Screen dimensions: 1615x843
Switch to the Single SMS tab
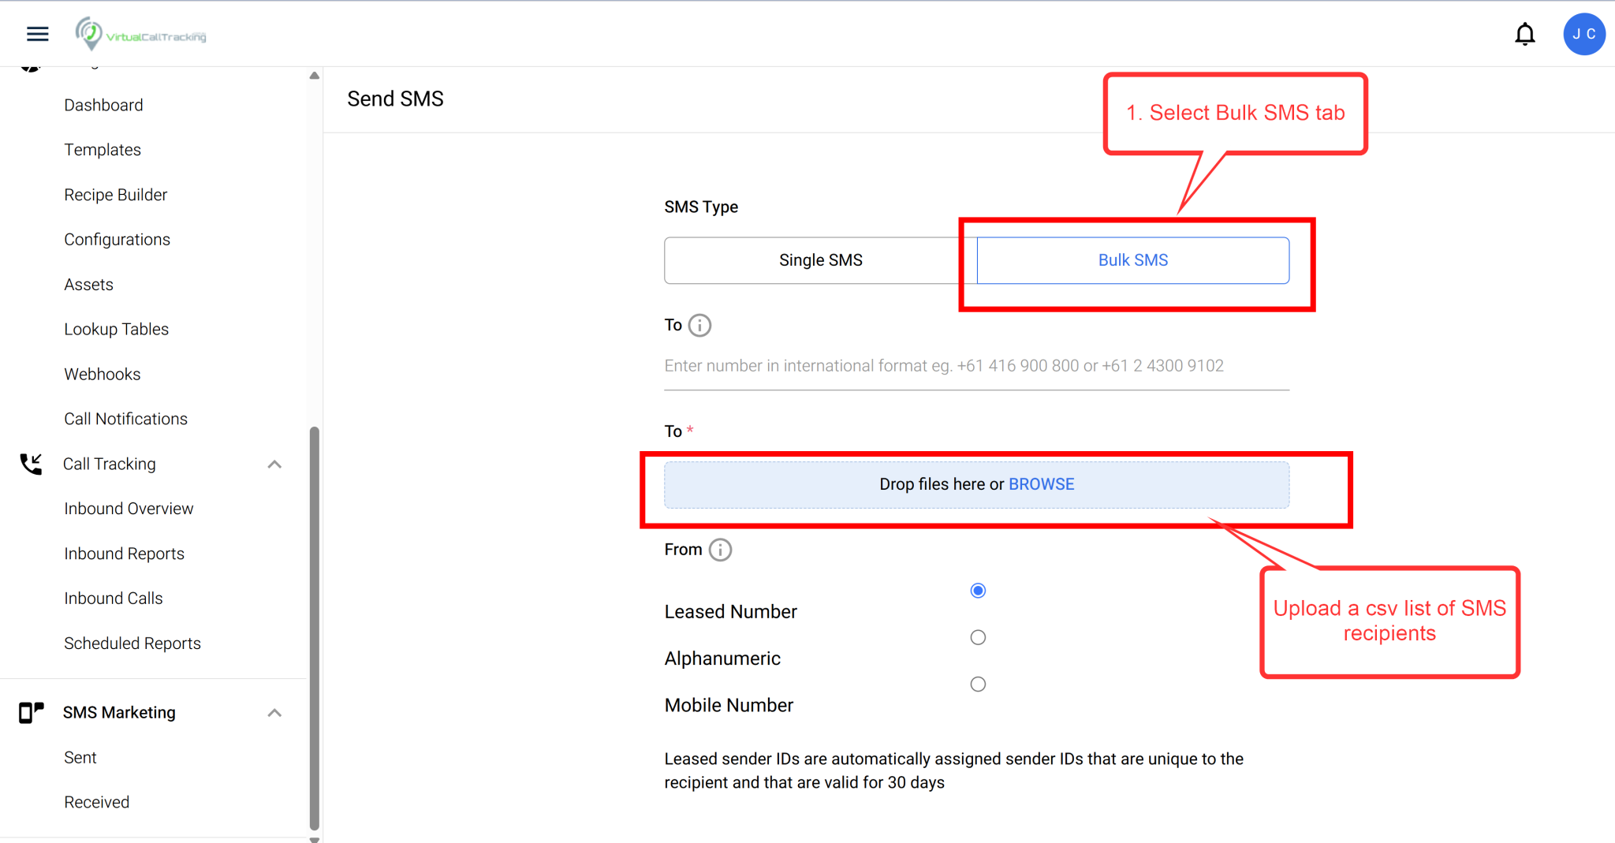820,260
